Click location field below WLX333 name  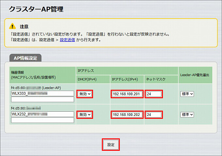tap(42, 99)
